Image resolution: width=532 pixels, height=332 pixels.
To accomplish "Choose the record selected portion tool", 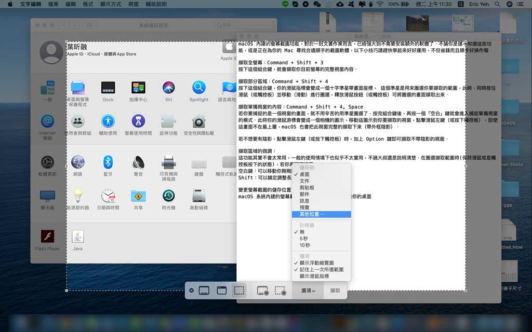I will (281, 290).
